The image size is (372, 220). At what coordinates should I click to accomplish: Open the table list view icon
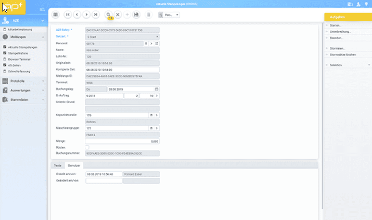point(56,15)
